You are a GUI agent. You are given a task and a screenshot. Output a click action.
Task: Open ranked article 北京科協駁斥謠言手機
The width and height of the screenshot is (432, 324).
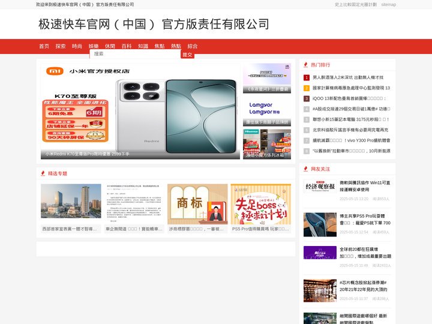click(350, 130)
